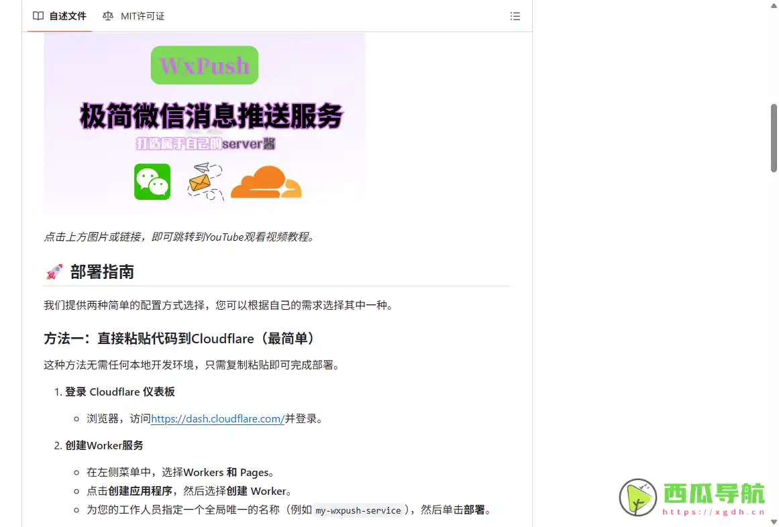Click the green WxPush logo badge

(x=204, y=65)
